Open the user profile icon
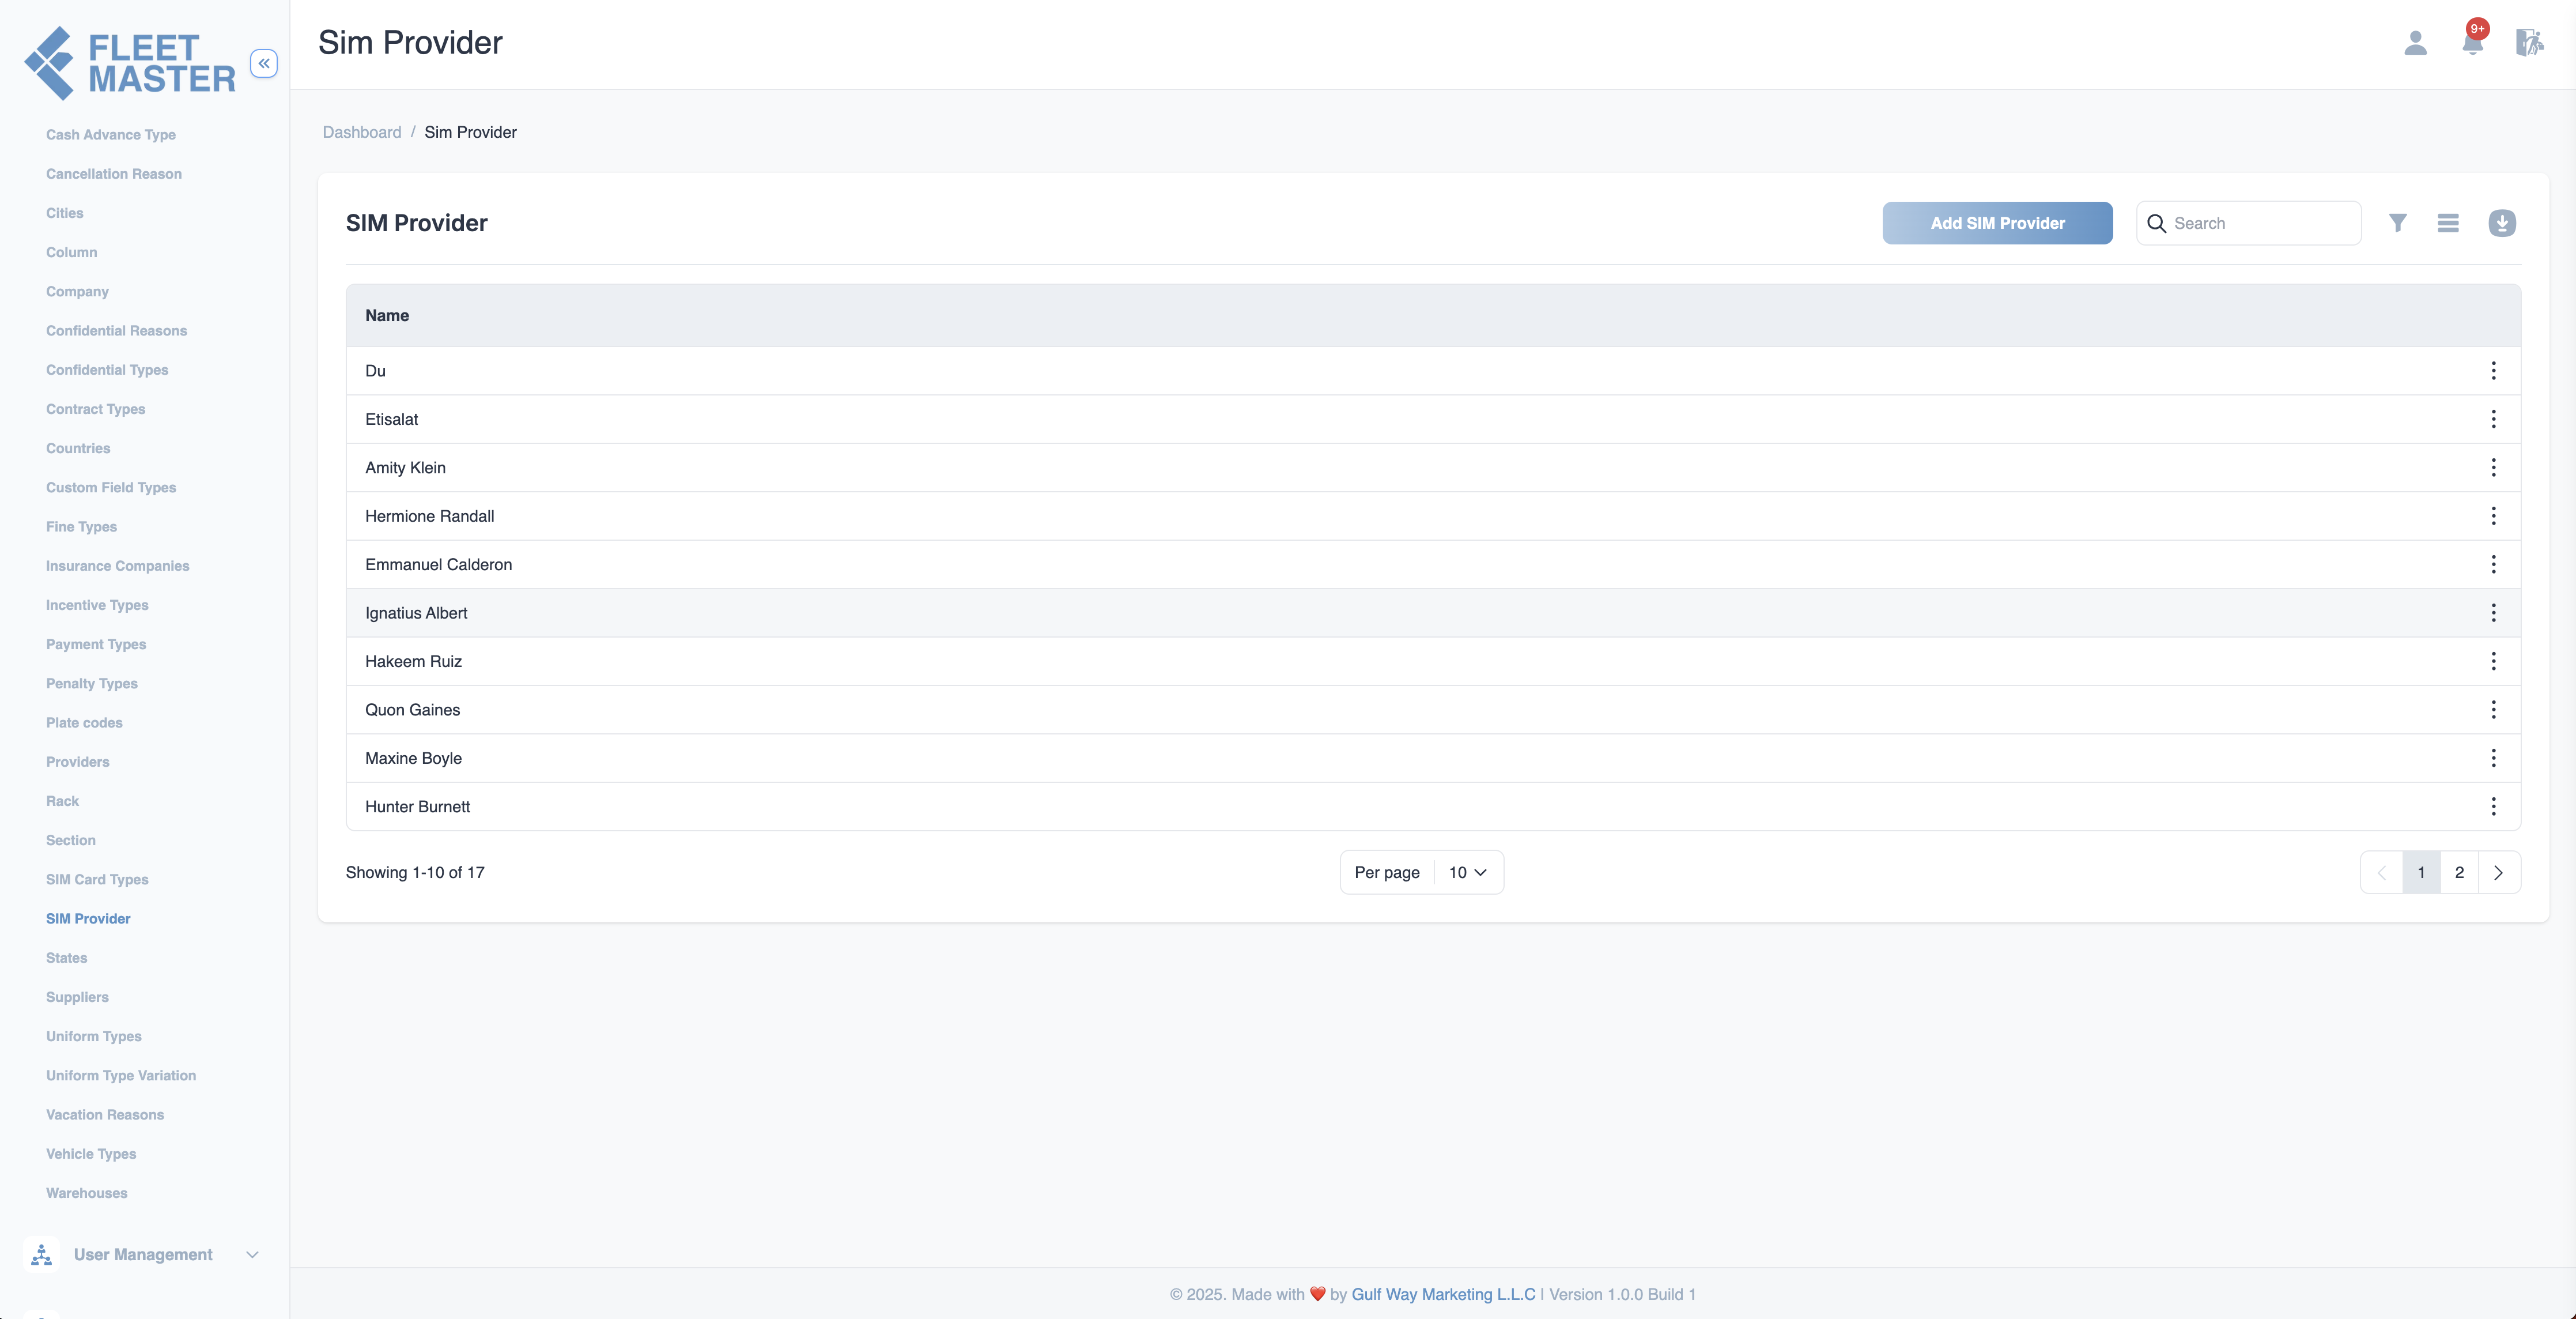Viewport: 2576px width, 1319px height. click(x=2415, y=43)
